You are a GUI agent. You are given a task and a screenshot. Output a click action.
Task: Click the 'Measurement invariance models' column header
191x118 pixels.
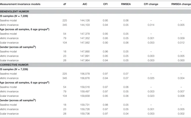[x=20, y=4]
